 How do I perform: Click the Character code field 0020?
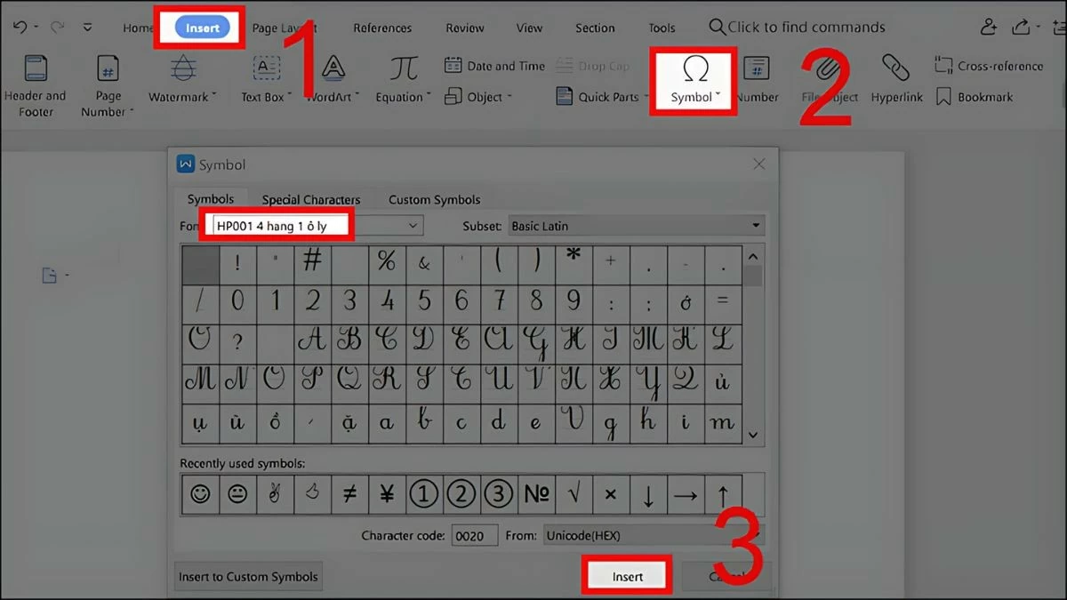(474, 535)
